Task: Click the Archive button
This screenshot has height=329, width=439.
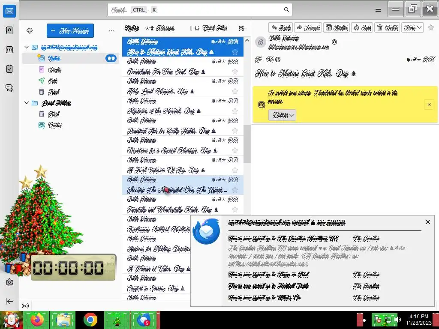Action: 337,27
